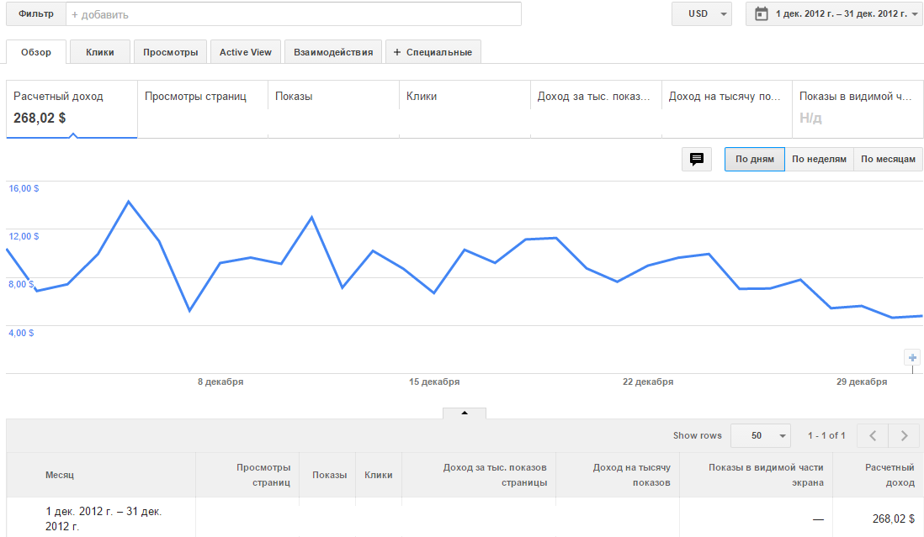Switch to the Просмотры tab

click(x=170, y=52)
